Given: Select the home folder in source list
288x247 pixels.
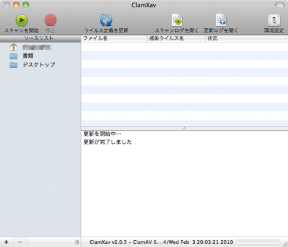Looking at the screenshot, I should tap(40, 47).
